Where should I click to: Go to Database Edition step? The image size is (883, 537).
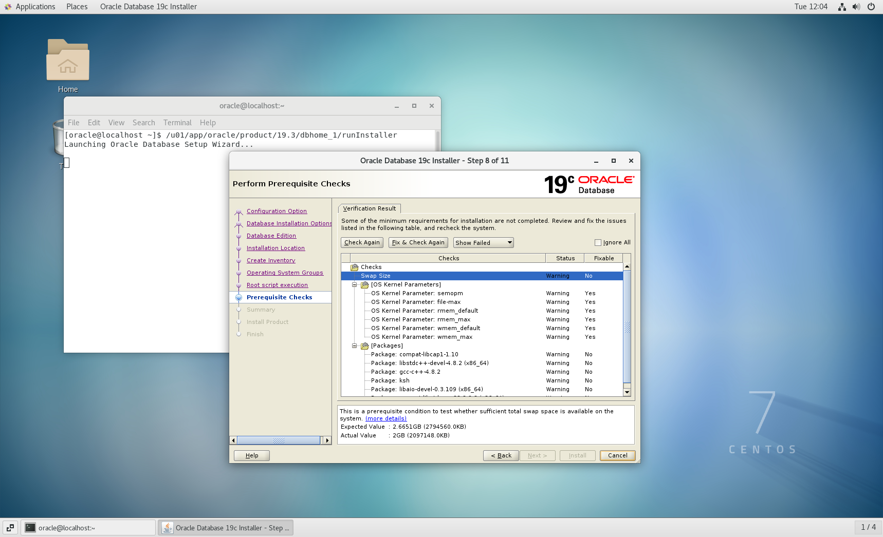pos(271,236)
